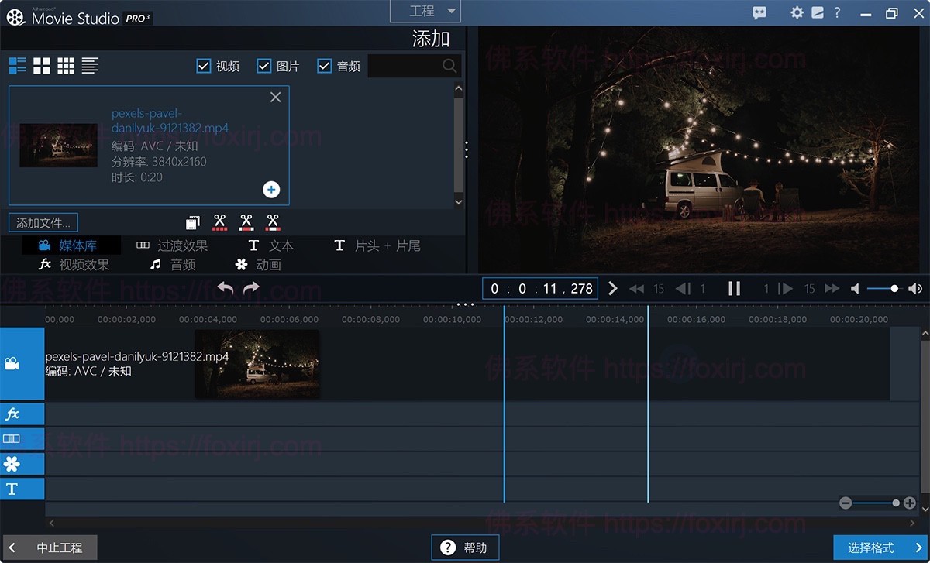The height and width of the screenshot is (563, 930).
Task: Select the fx effects track icon
Action: click(x=12, y=414)
